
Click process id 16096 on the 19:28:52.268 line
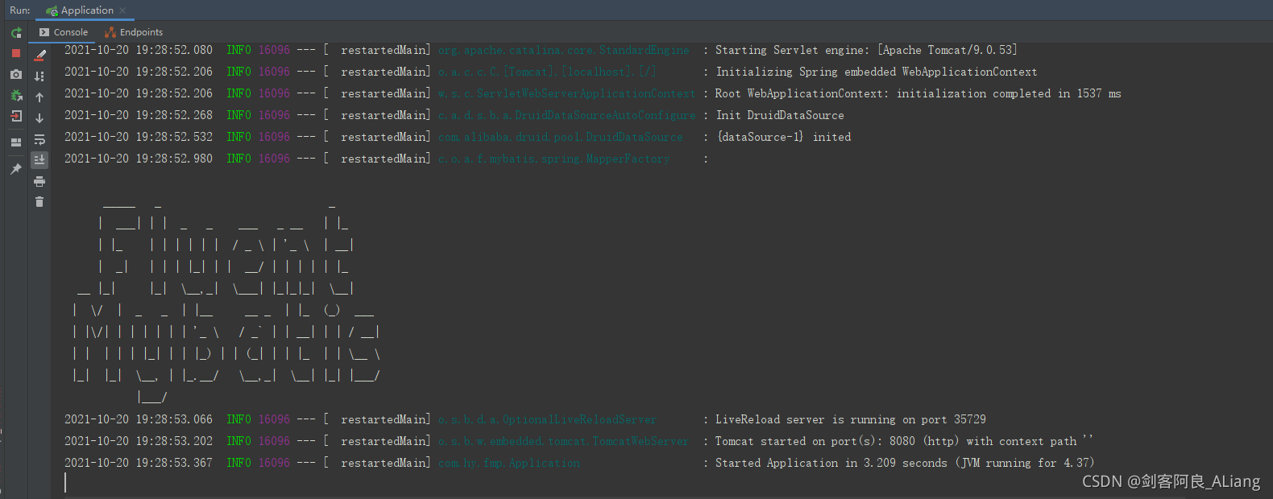coord(274,115)
